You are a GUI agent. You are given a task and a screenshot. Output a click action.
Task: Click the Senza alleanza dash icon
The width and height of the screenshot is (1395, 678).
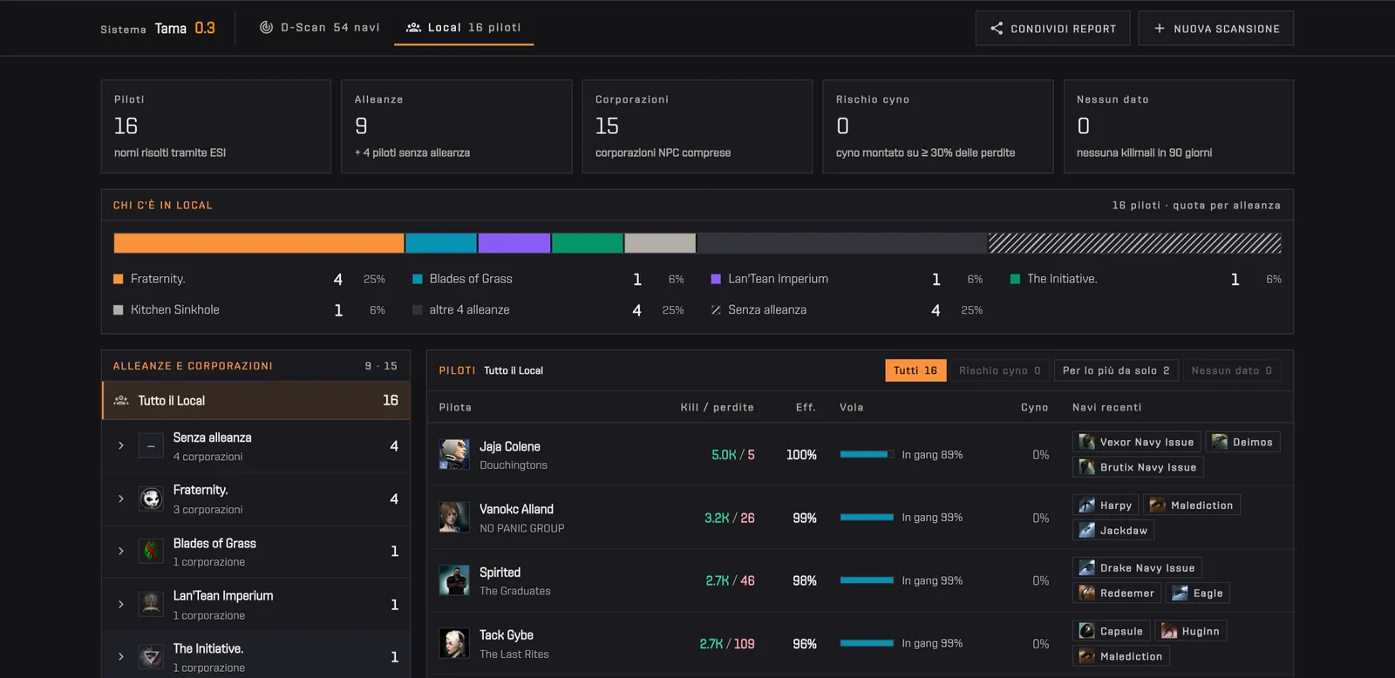click(151, 445)
